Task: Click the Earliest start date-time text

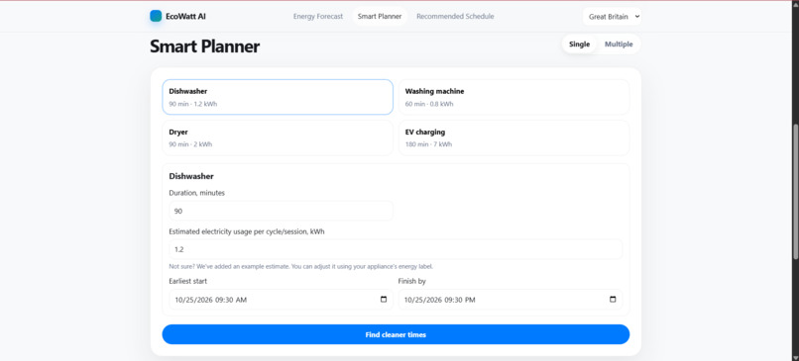Action: 210,300
